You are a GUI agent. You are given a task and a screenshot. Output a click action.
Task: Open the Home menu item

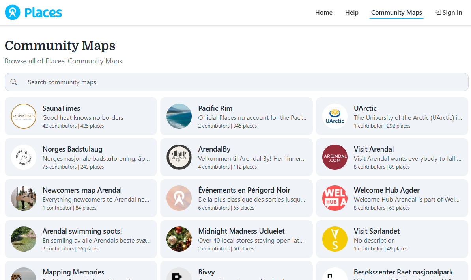pos(324,12)
